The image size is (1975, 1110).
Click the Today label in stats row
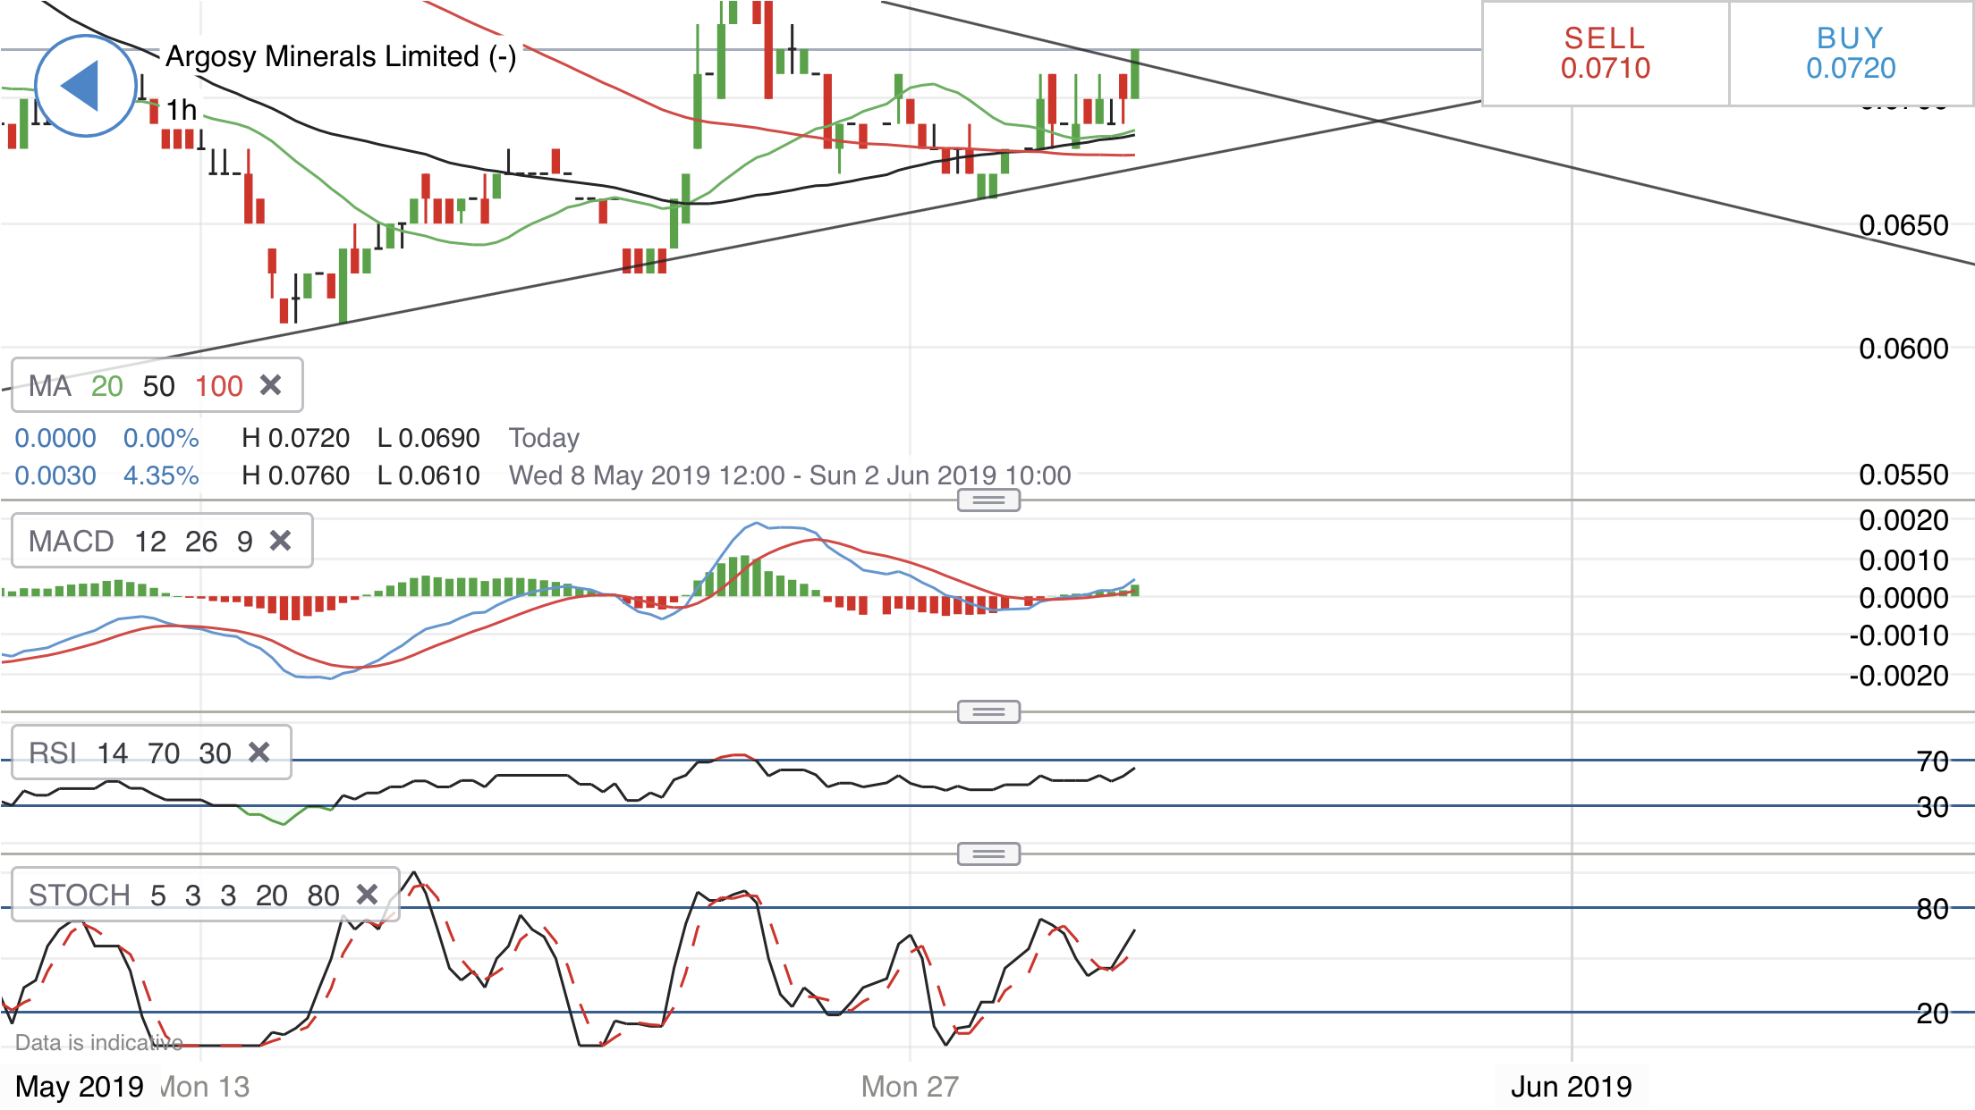[x=544, y=438]
